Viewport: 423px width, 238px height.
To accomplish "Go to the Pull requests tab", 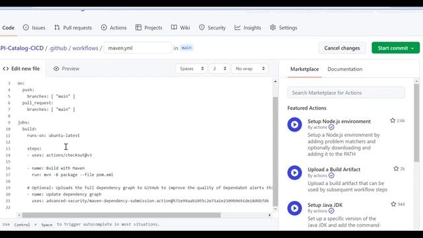I will pyautogui.click(x=73, y=28).
